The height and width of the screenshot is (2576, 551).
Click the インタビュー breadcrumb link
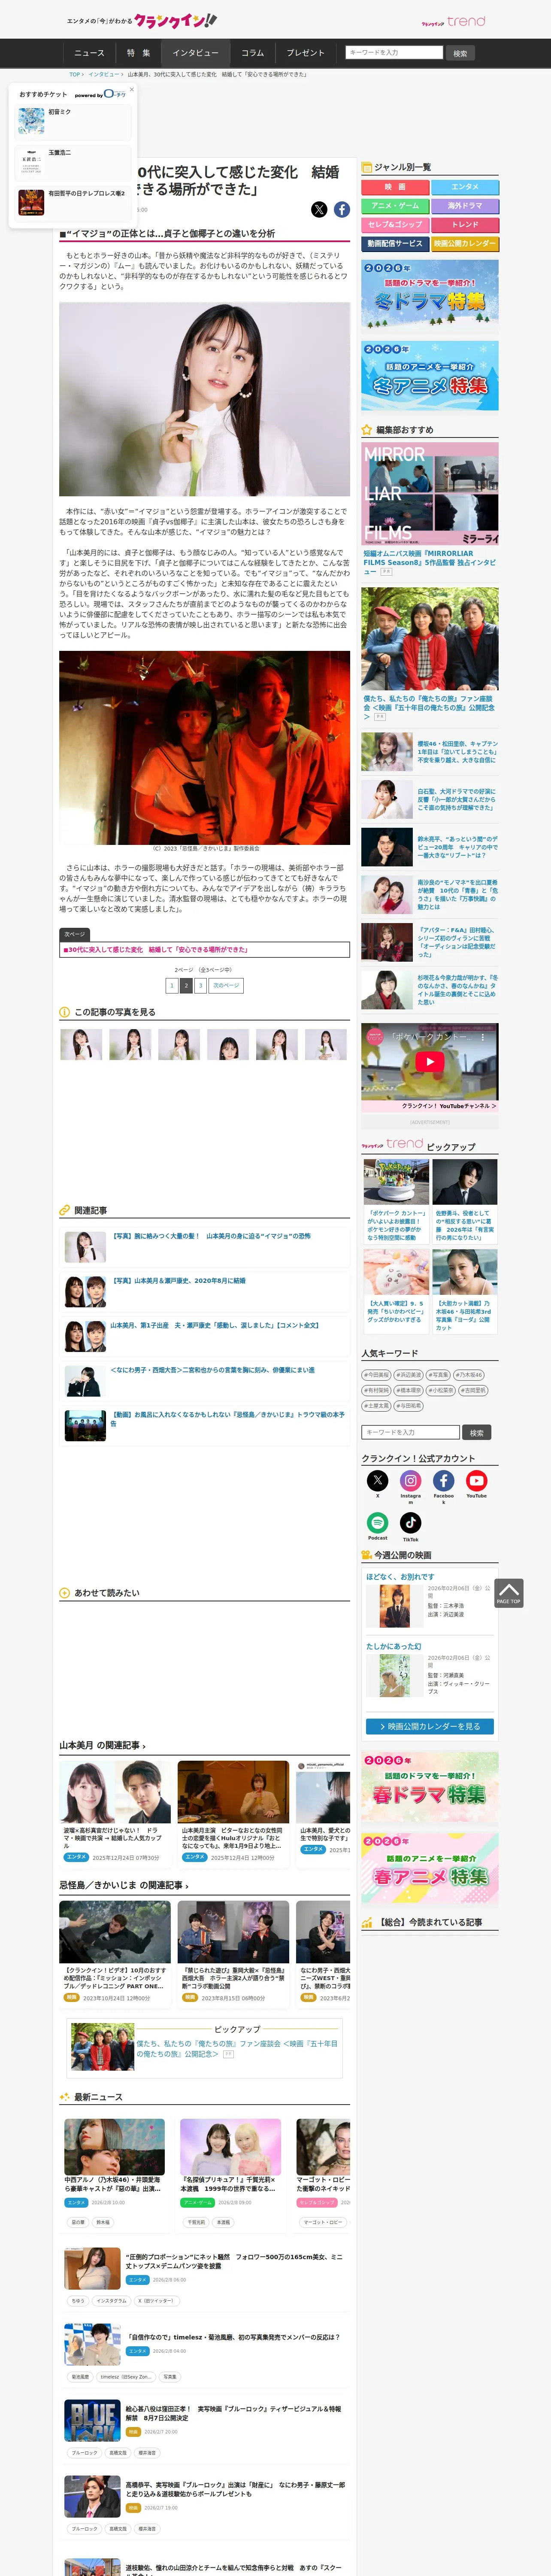click(x=104, y=74)
